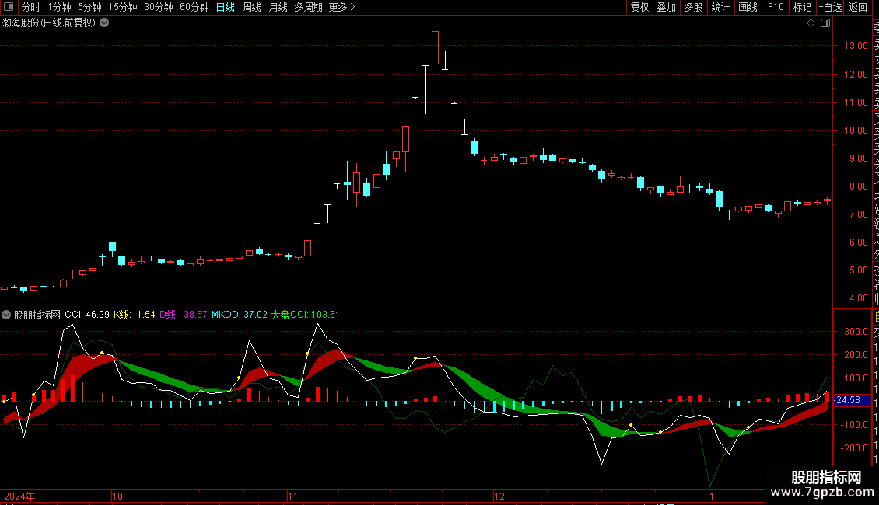Click month 12 marker on time axis
This screenshot has height=505, width=879.
tap(499, 496)
